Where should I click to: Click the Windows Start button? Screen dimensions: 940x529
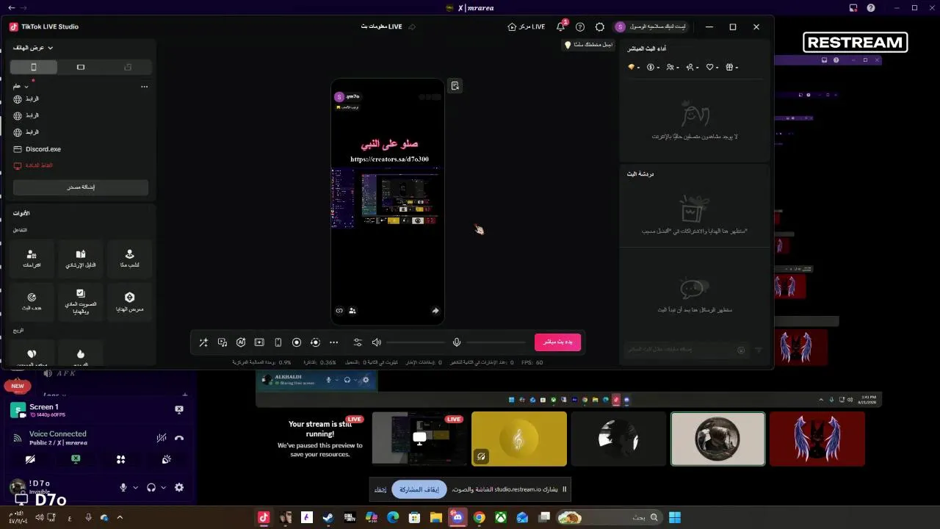(x=675, y=517)
